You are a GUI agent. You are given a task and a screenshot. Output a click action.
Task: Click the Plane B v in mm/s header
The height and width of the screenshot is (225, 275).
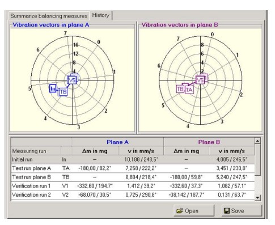tap(231, 151)
